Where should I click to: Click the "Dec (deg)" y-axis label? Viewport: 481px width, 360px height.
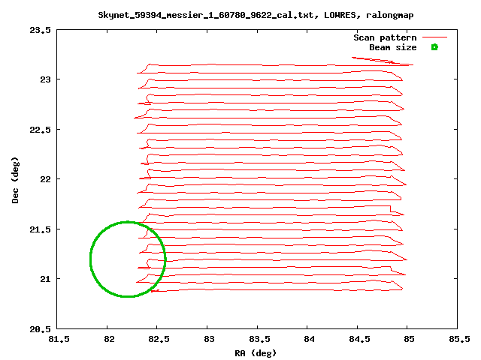pyautogui.click(x=15, y=180)
